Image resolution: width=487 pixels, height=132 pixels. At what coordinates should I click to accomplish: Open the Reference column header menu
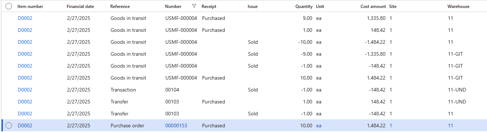(120, 7)
